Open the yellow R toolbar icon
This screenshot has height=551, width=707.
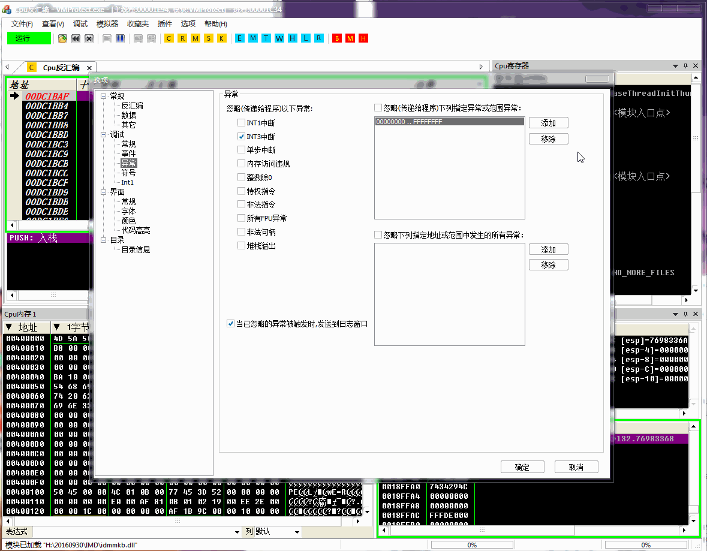pos(182,38)
